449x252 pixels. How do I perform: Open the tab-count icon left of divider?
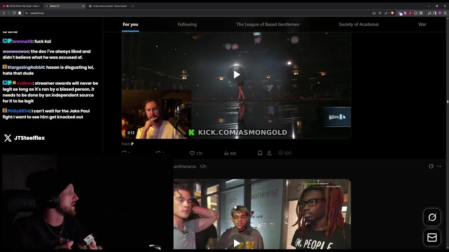(421, 13)
